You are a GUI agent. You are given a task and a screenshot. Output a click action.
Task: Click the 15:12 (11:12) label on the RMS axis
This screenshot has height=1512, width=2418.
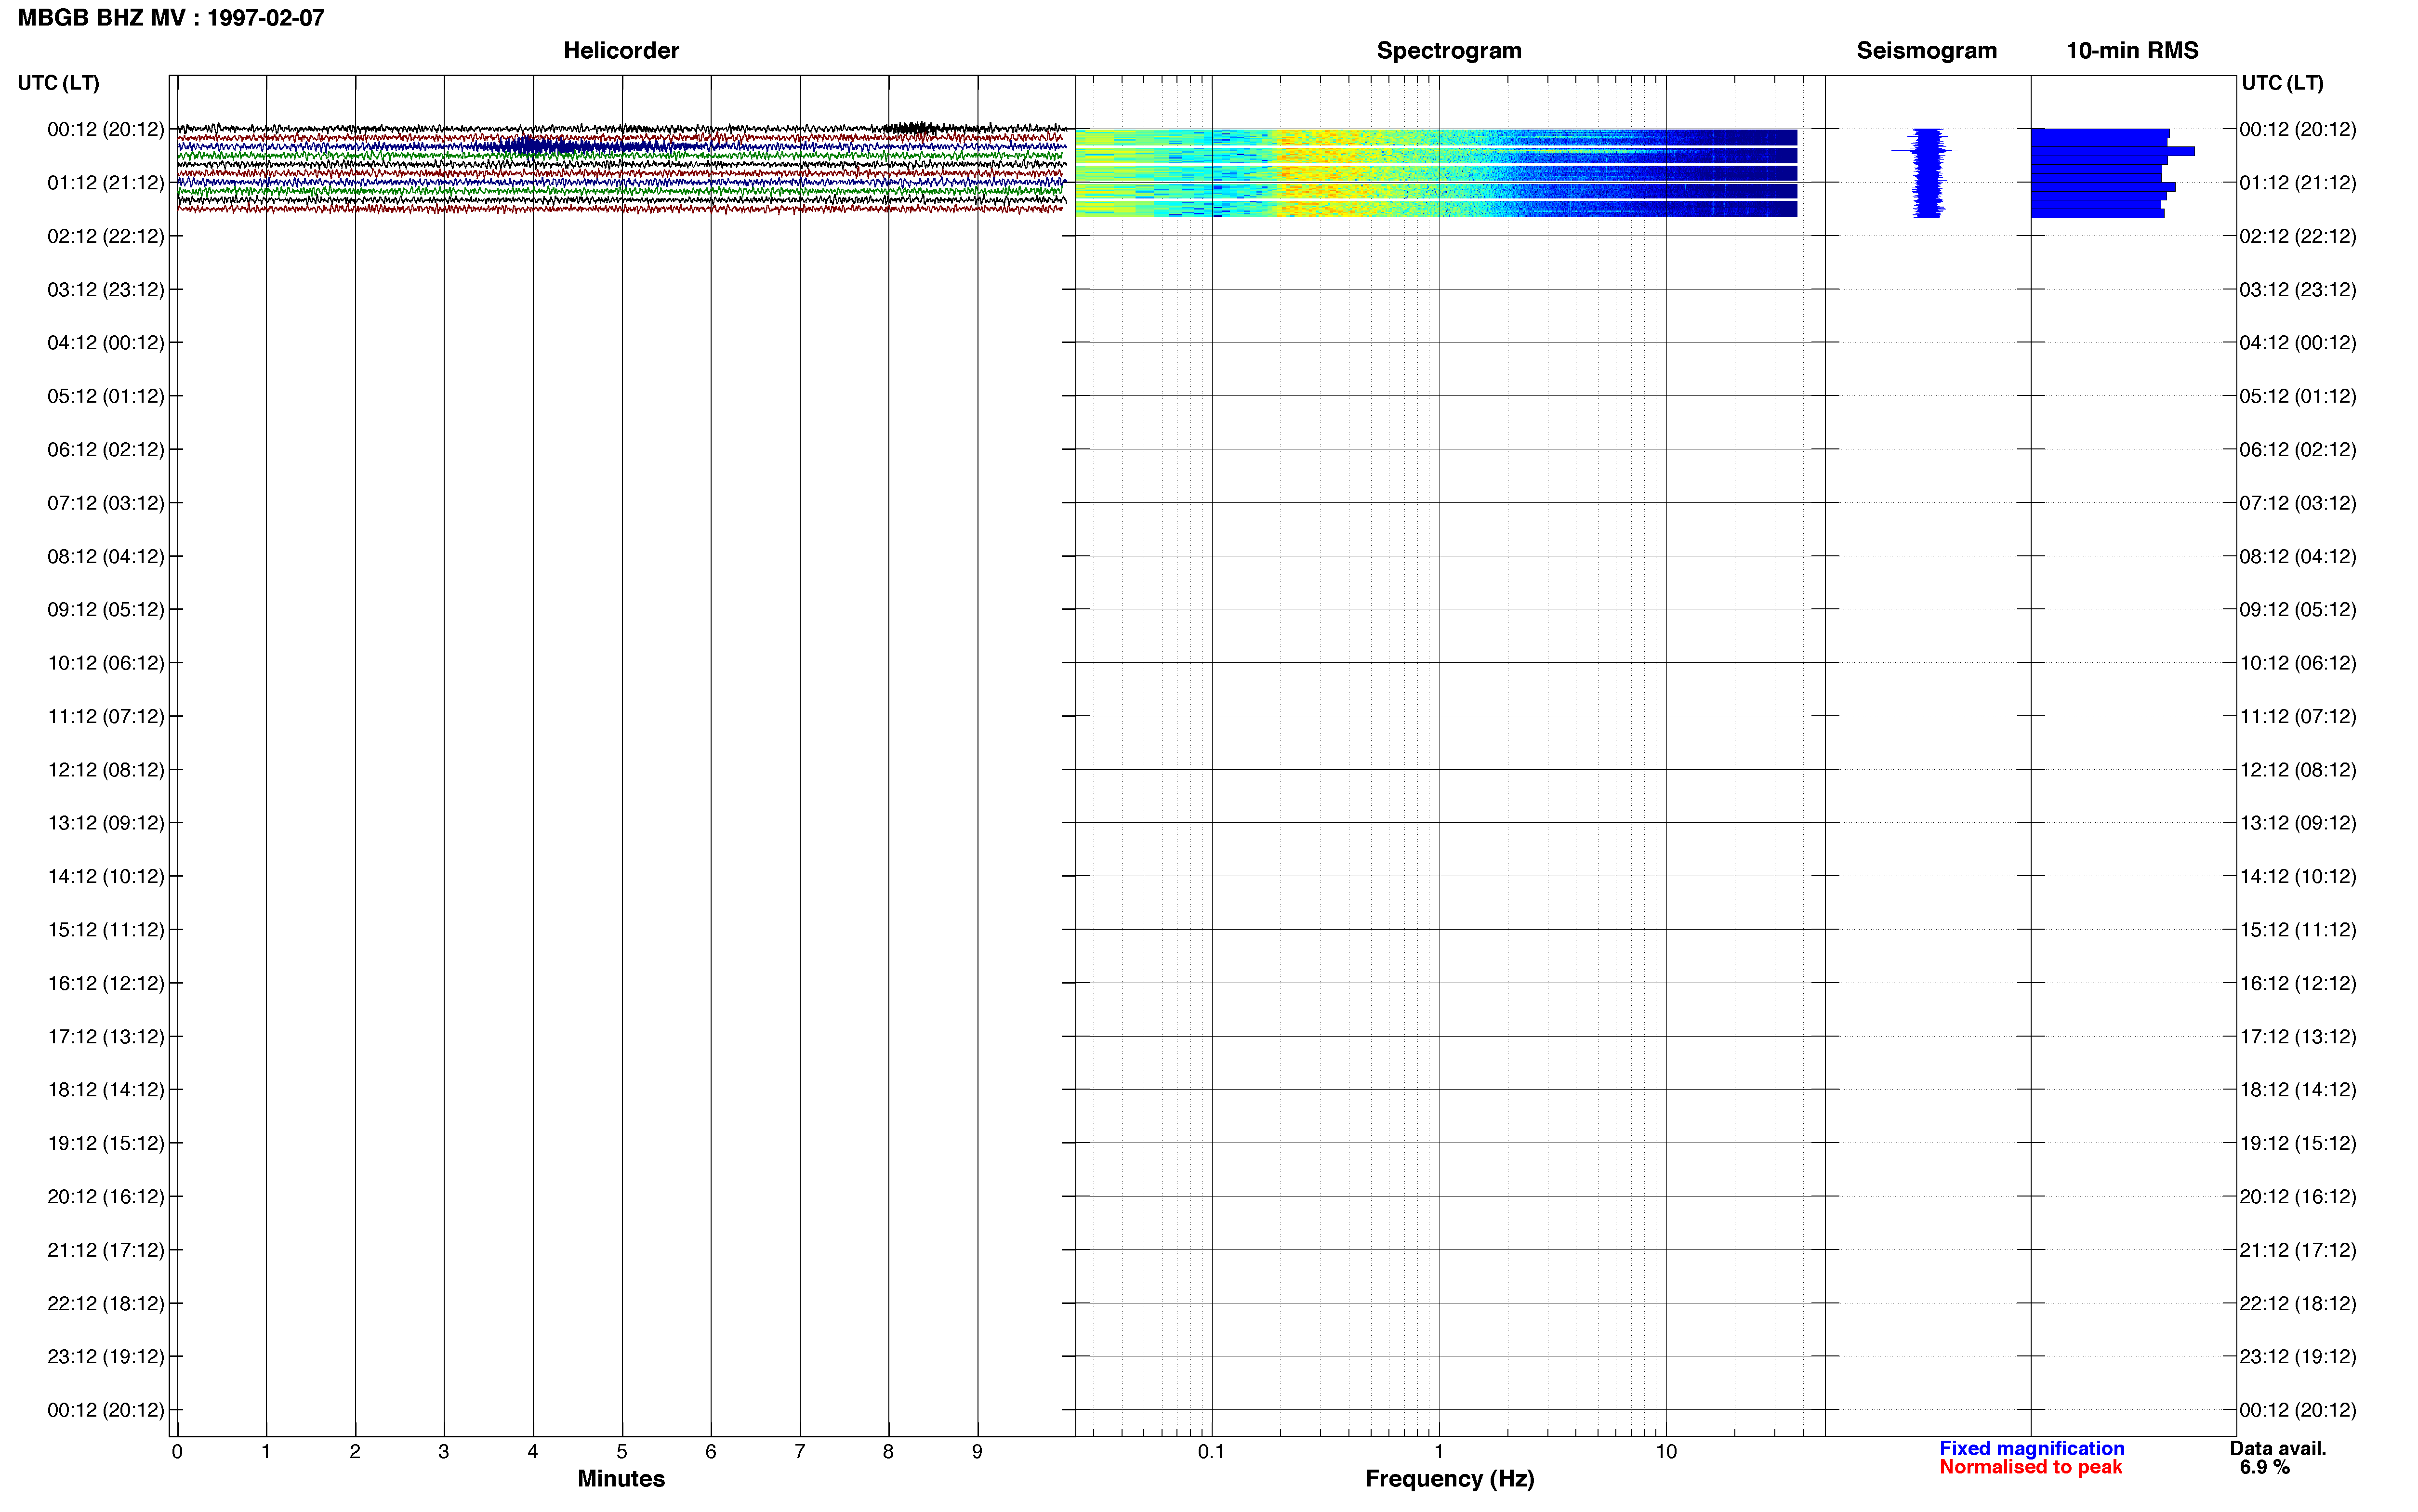(2297, 930)
